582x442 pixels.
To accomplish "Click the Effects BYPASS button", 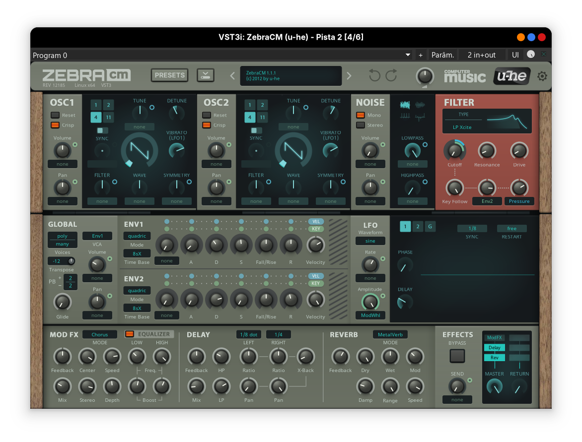I will [457, 356].
